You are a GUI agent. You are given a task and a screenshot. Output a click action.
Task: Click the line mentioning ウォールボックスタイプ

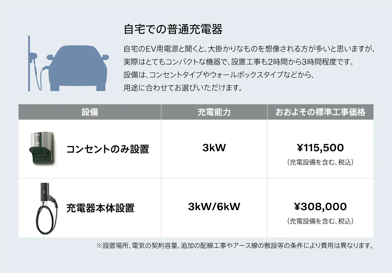coord(219,75)
